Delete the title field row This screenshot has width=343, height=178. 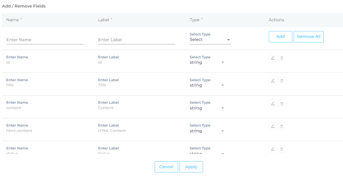[282, 81]
